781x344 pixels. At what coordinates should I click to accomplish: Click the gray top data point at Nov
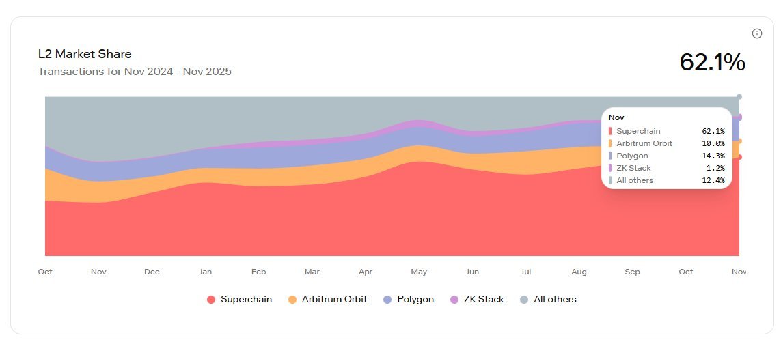(x=739, y=96)
